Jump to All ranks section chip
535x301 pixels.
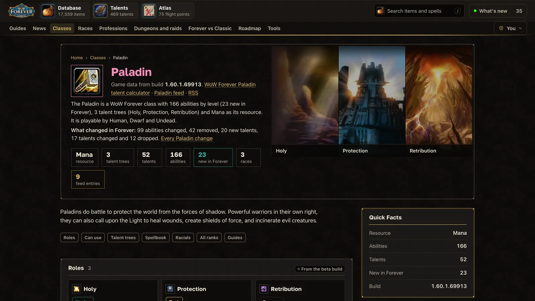pyautogui.click(x=209, y=237)
